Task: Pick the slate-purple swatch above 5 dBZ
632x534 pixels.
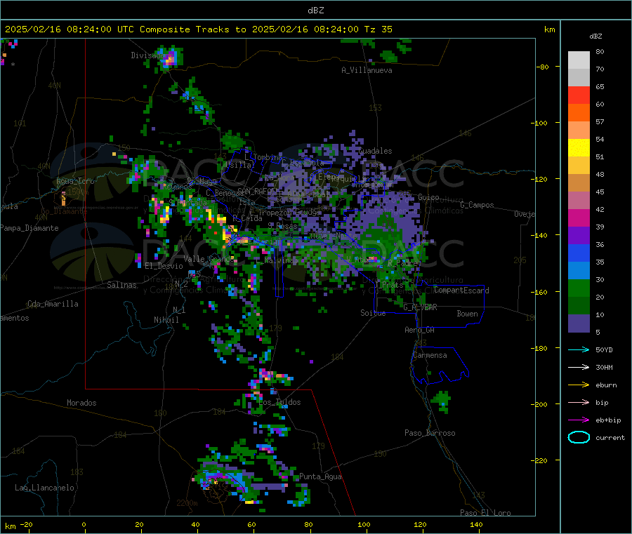Action: 579,323
